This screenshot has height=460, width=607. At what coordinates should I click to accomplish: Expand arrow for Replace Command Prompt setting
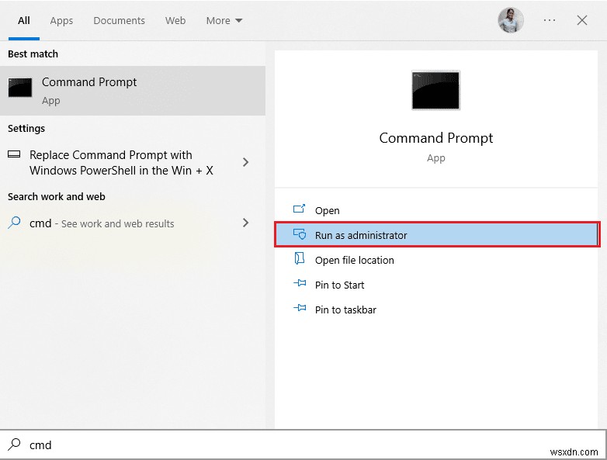click(x=245, y=162)
